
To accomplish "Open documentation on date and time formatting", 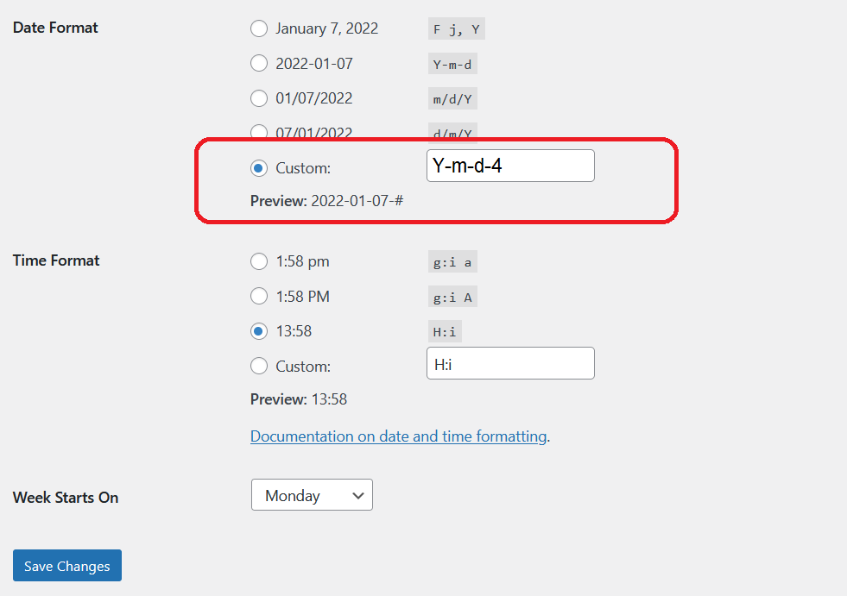I will pyautogui.click(x=398, y=436).
